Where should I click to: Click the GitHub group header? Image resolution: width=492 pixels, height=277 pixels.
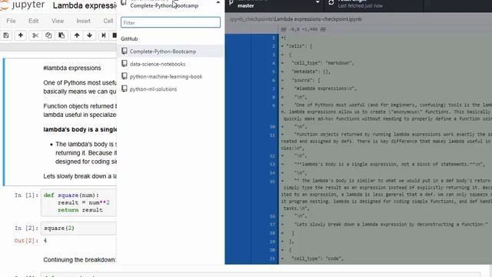[129, 39]
